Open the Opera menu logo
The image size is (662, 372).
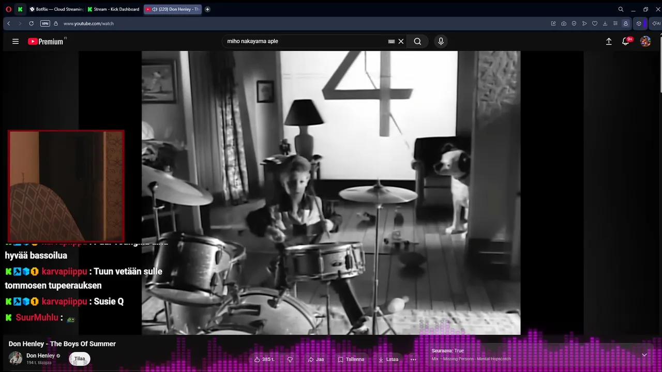point(8,9)
